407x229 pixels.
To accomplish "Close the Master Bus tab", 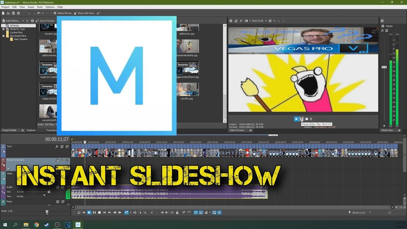I will pos(399,130).
